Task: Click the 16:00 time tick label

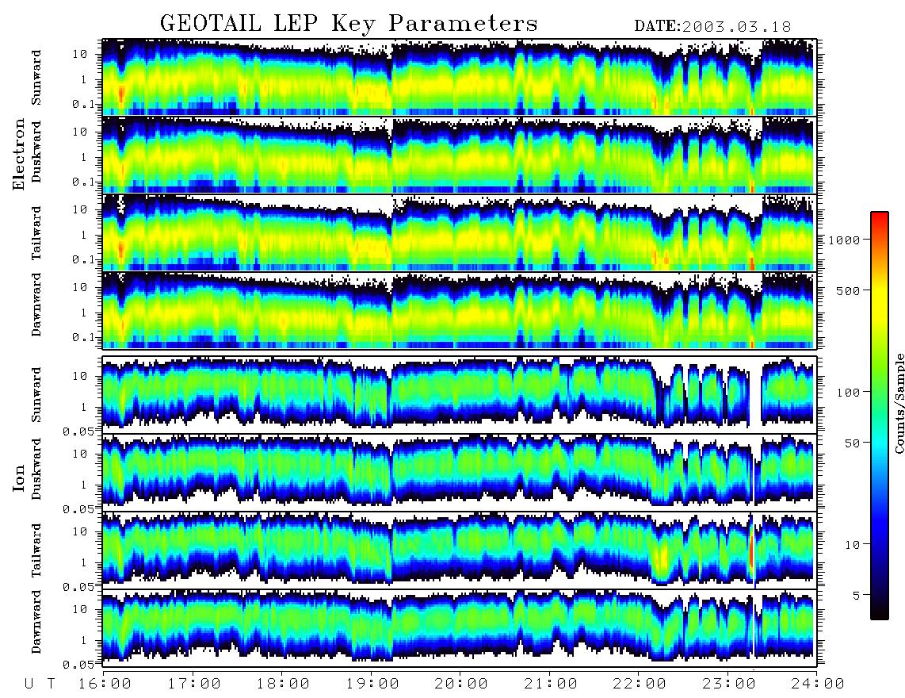Action: [104, 684]
